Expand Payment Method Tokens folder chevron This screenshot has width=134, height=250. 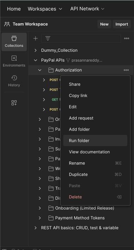click(40, 218)
